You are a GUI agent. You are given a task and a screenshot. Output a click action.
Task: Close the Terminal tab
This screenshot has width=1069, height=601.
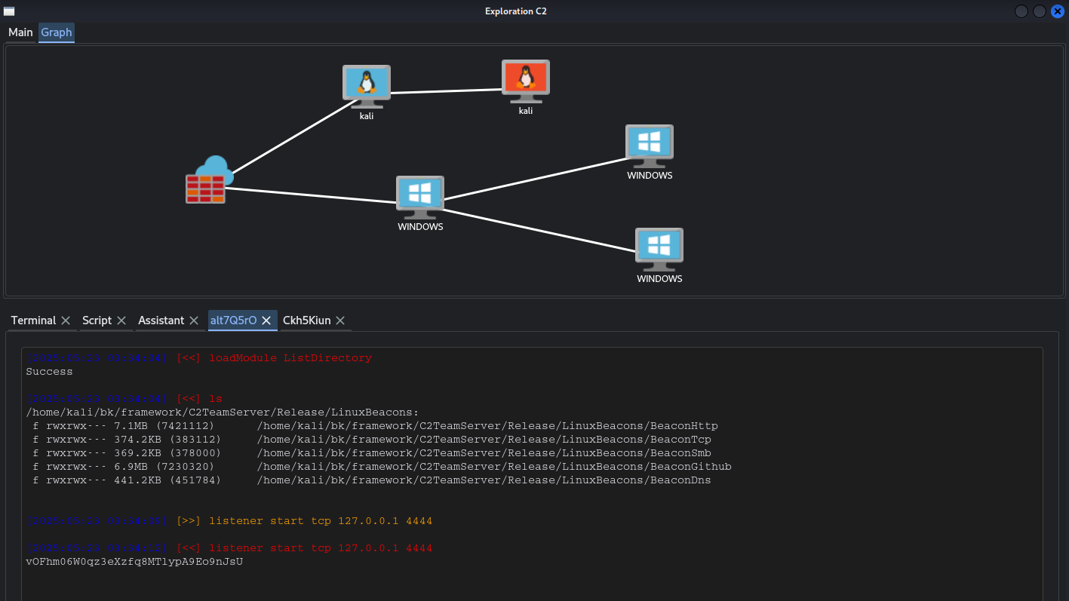(66, 320)
